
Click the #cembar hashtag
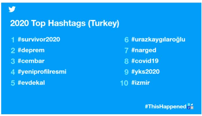point(31,61)
